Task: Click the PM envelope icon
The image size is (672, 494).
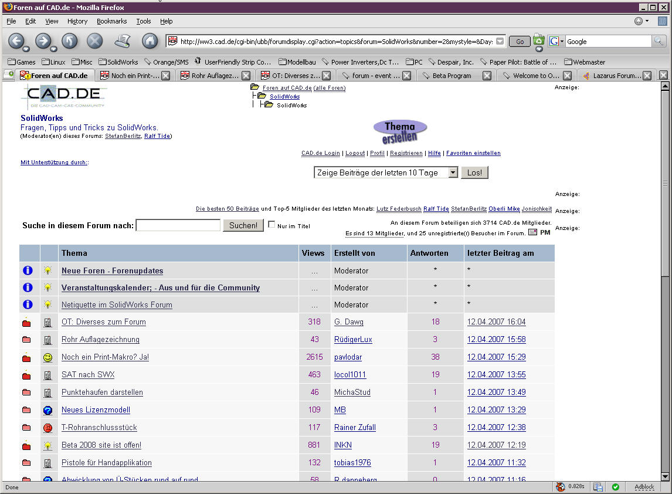Action: (532, 232)
